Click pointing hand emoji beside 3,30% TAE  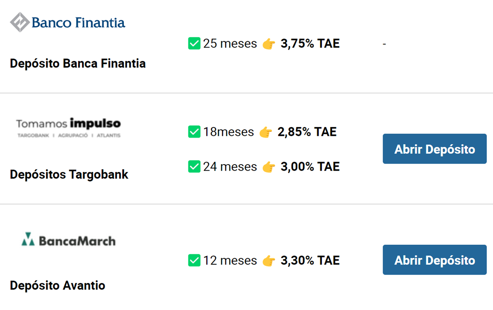pos(269,261)
